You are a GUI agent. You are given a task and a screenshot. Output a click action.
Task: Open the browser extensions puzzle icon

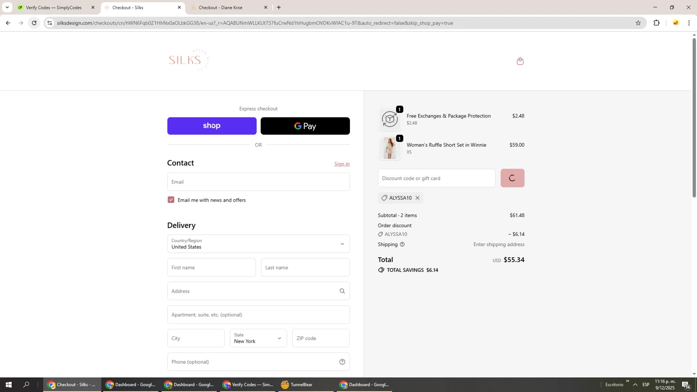tap(657, 23)
